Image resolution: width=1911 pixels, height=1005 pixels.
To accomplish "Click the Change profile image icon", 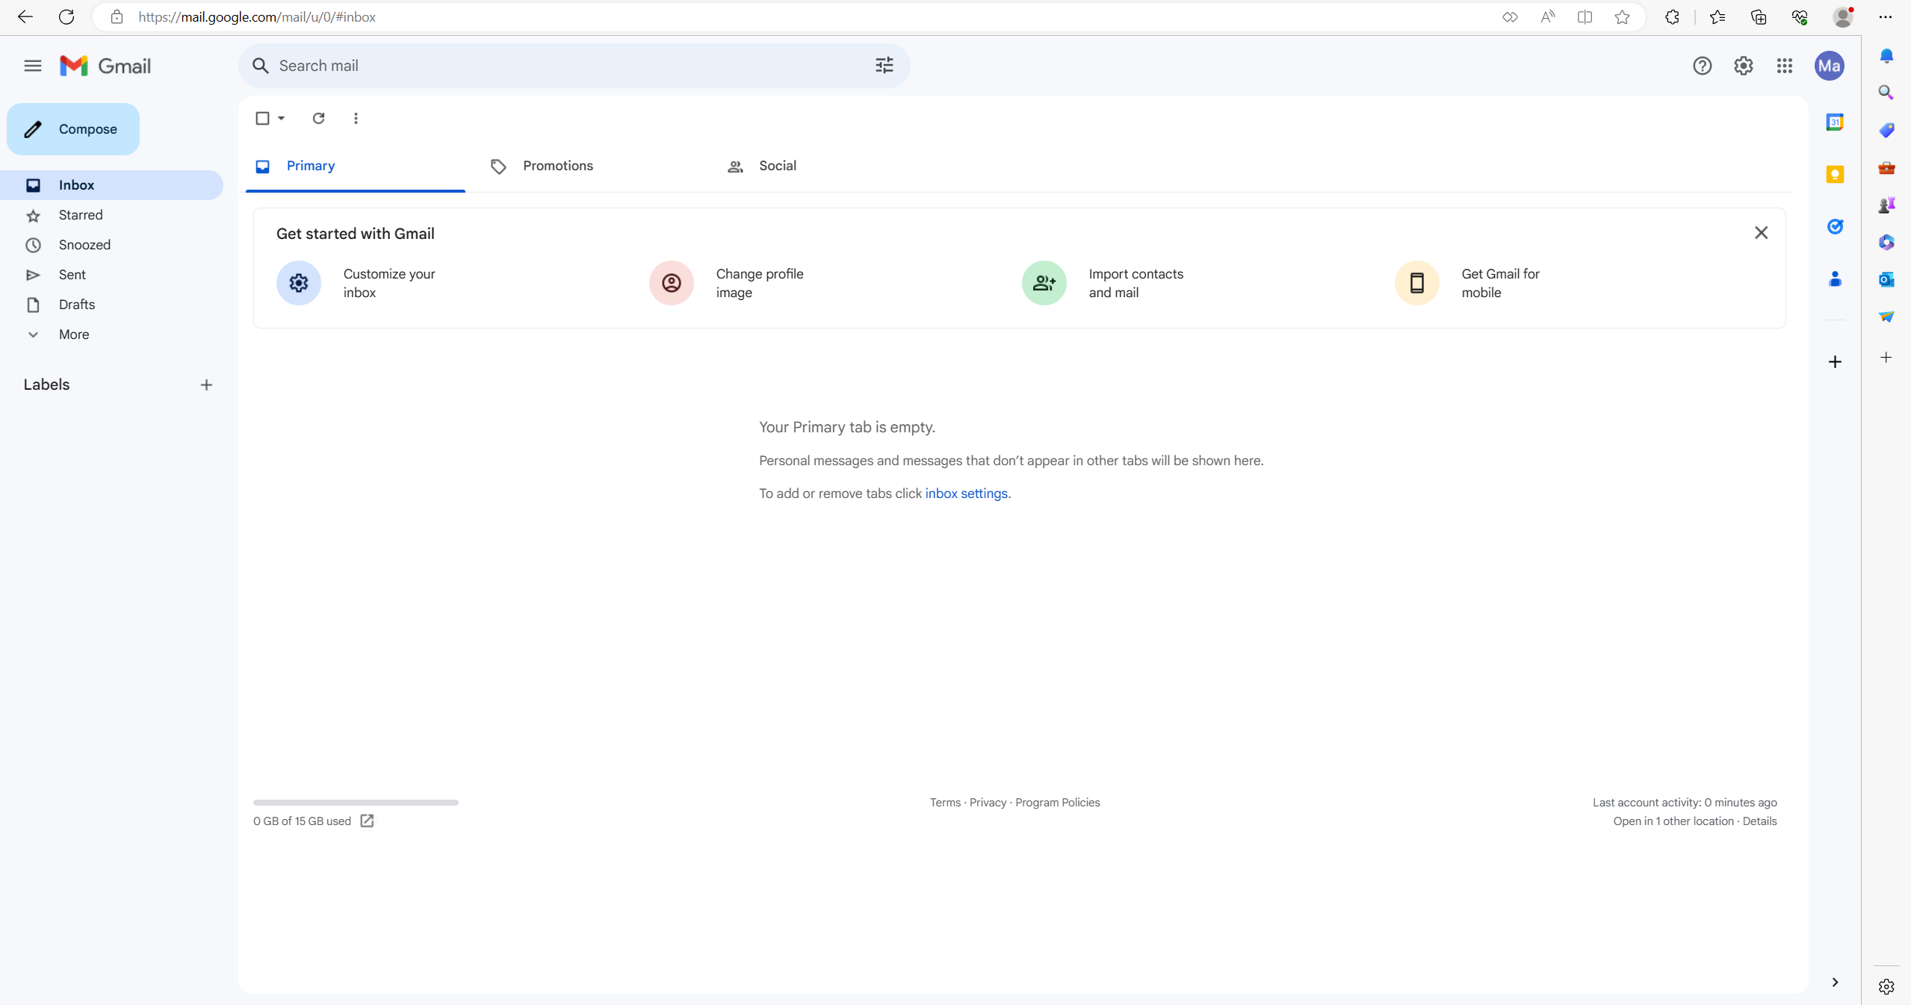I will pyautogui.click(x=671, y=283).
